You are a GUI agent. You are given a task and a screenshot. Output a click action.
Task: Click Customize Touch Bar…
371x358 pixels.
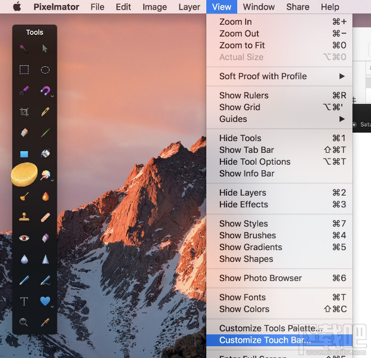(279, 340)
